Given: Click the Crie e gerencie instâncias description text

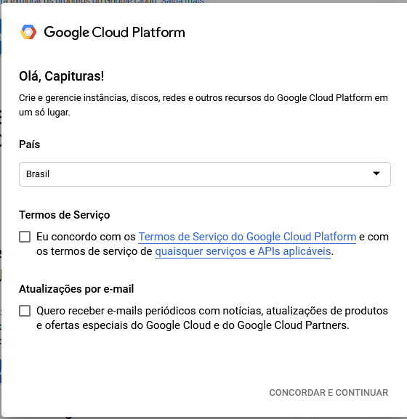Looking at the screenshot, I should (x=203, y=105).
